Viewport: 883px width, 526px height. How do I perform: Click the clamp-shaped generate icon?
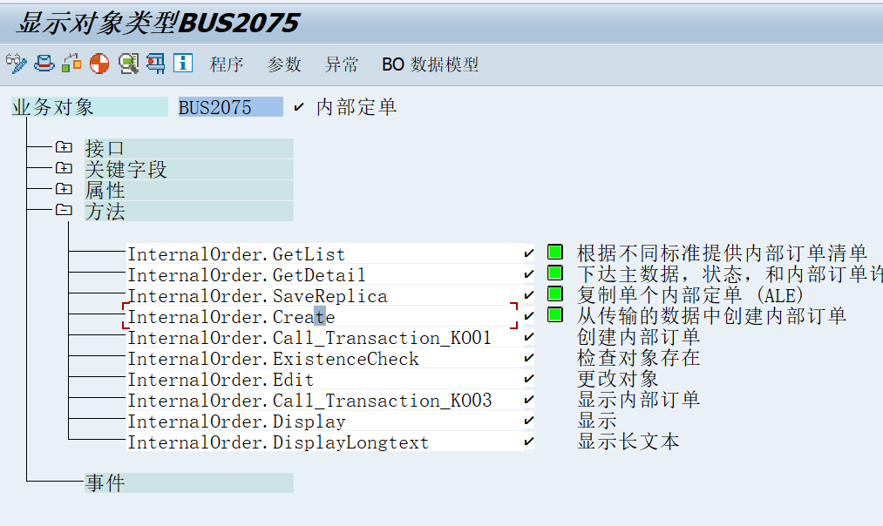[154, 64]
